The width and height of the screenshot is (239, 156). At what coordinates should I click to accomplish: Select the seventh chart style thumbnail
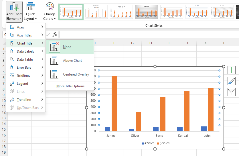(x=222, y=12)
